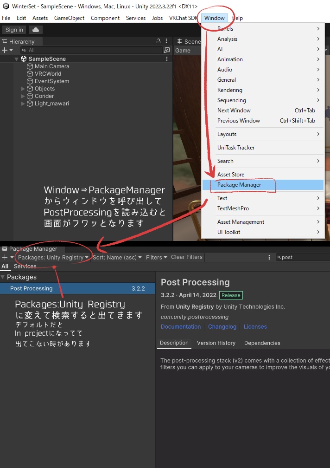Open the Search submenu

pyautogui.click(x=263, y=161)
